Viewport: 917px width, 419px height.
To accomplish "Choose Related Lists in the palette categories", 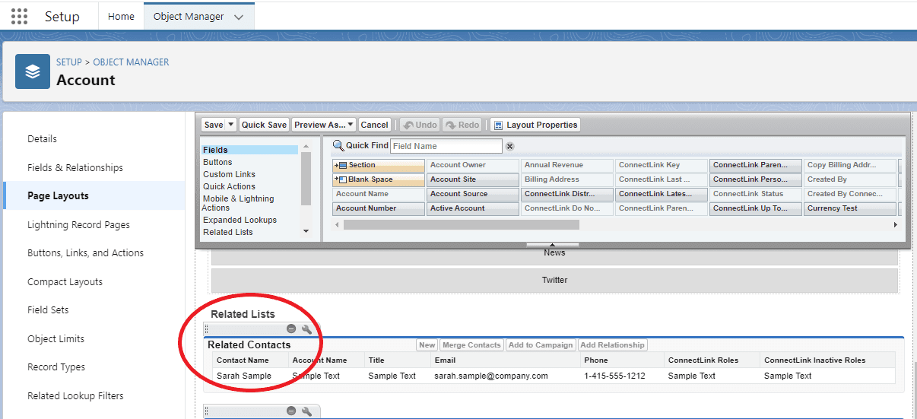I will (x=227, y=232).
